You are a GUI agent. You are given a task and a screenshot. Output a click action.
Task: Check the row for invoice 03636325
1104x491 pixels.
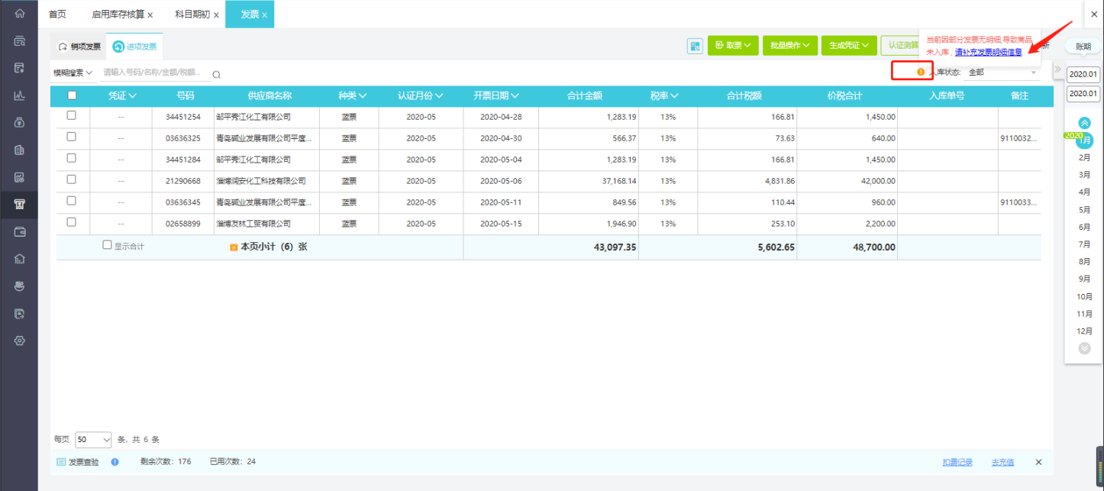coord(72,137)
